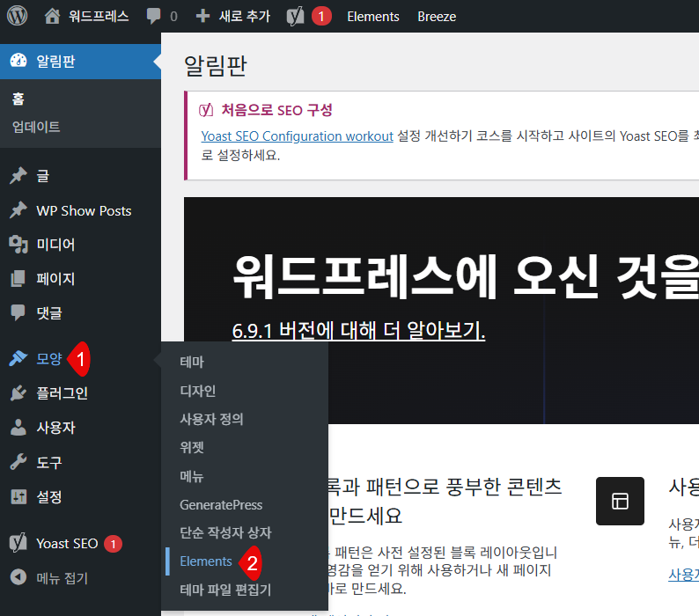Open 위젯 in the flyout menu
This screenshot has height=616, width=699.
192,447
